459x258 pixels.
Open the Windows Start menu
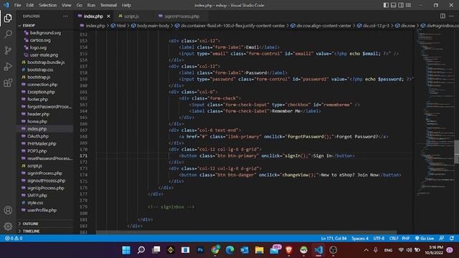tap(126, 250)
